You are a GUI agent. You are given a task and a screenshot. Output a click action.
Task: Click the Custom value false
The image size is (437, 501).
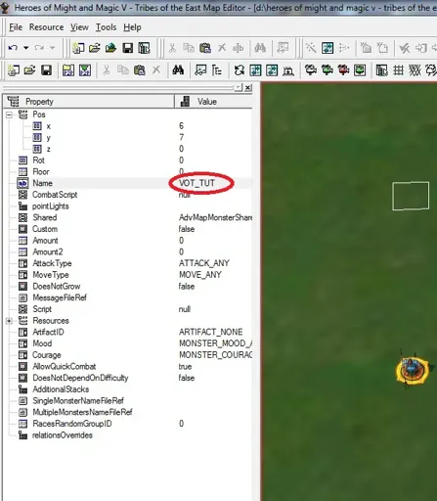point(187,229)
